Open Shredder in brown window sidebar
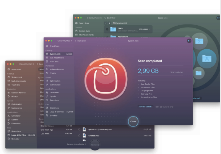The width and height of the screenshot is (221, 154). pyautogui.click(x=13, y=139)
